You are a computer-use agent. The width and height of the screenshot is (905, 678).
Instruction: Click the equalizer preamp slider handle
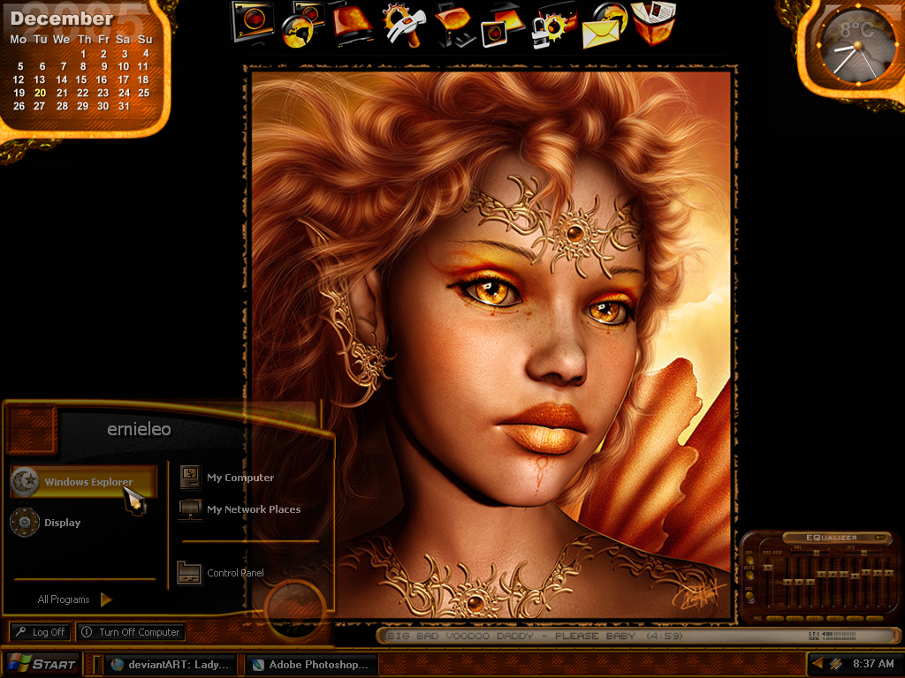[768, 568]
